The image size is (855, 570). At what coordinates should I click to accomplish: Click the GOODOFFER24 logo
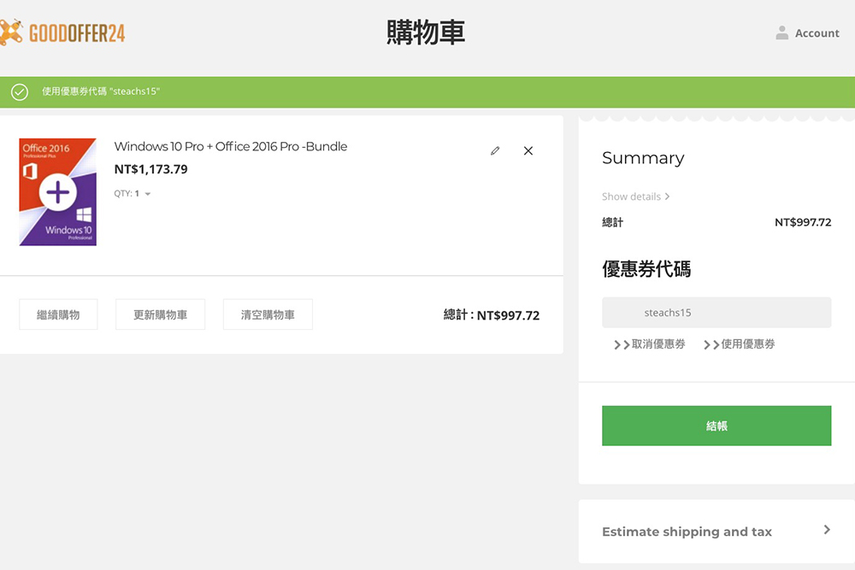(62, 32)
